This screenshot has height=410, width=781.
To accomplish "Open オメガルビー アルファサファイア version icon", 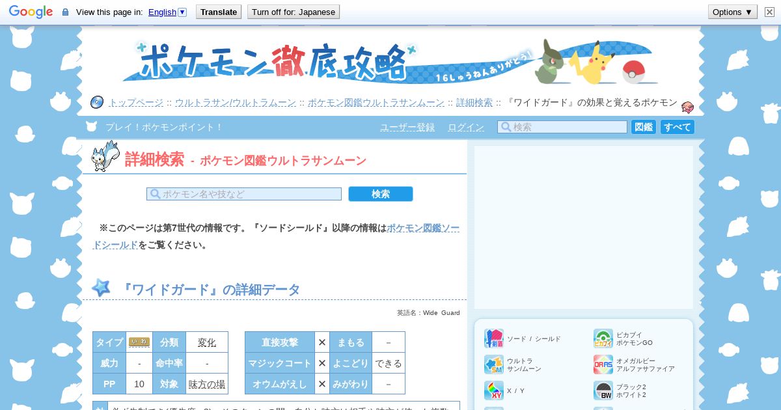I will 603,364.
